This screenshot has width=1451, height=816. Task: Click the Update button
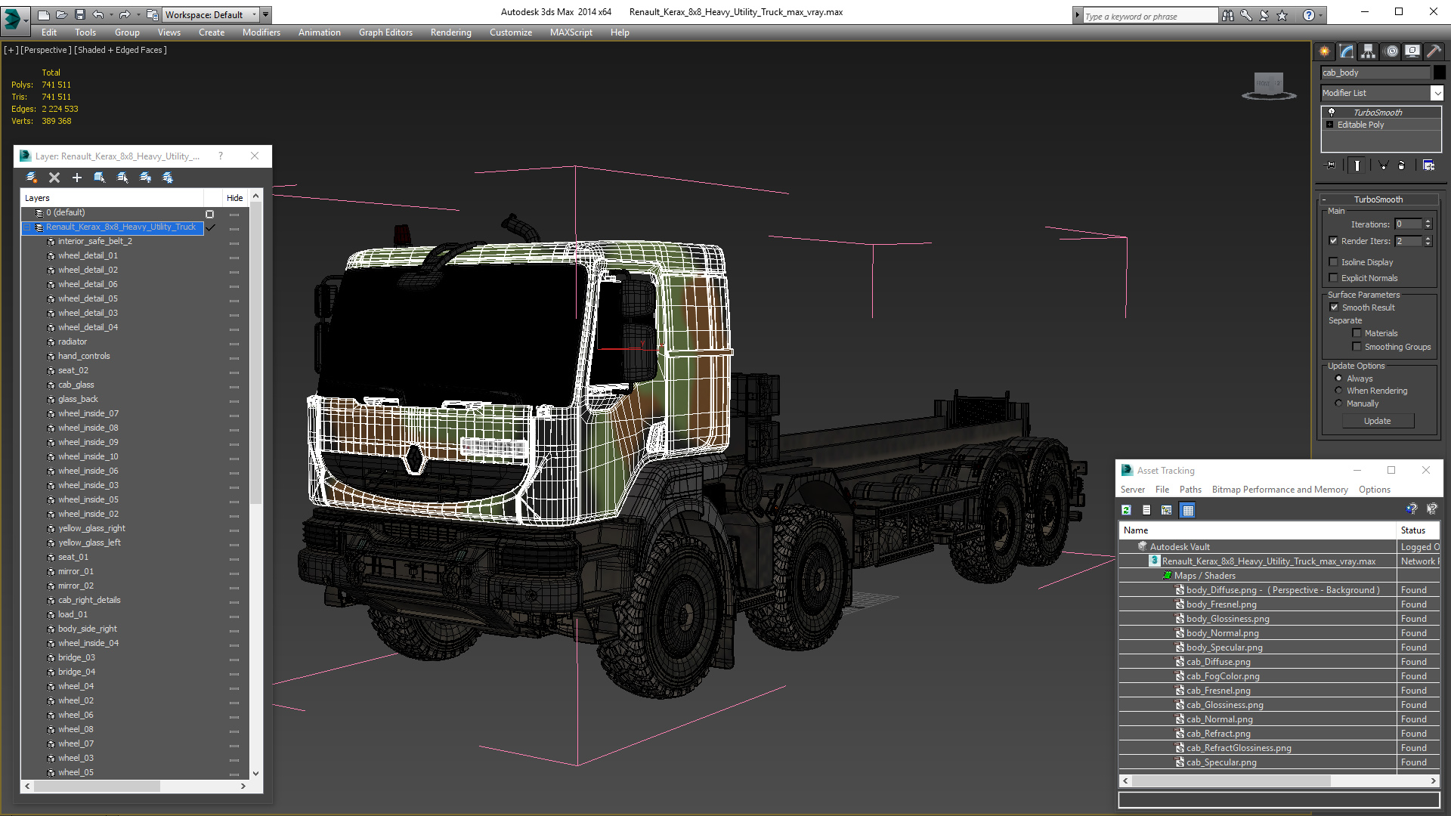pyautogui.click(x=1377, y=421)
